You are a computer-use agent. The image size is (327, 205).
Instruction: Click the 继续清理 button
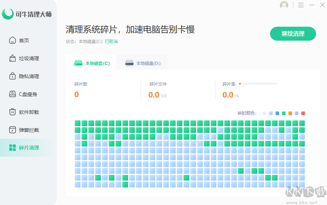coord(293,34)
